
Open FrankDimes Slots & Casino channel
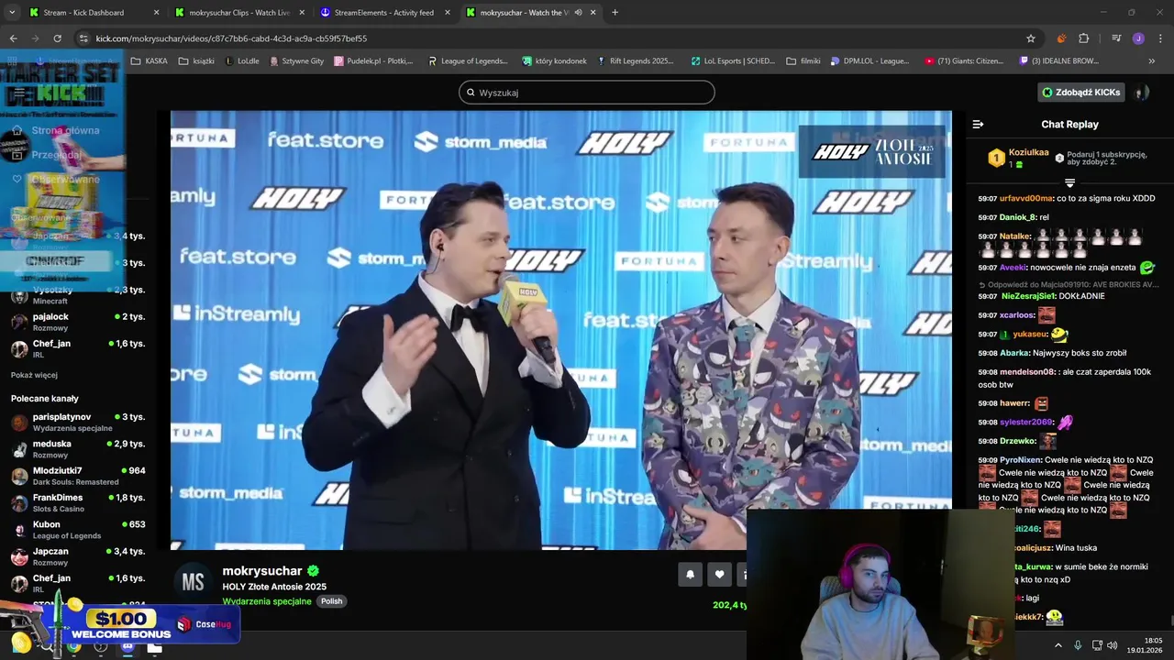coord(78,502)
